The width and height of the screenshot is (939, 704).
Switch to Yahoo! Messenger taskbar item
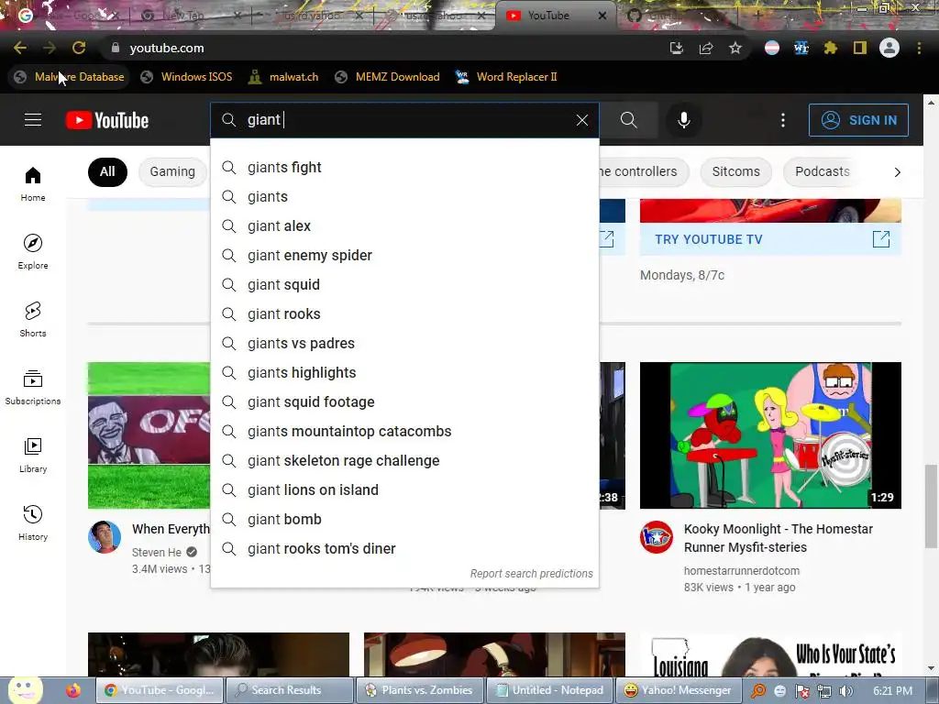(x=679, y=690)
